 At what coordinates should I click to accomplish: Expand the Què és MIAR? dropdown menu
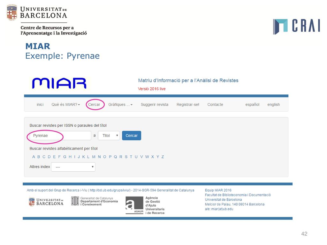pyautogui.click(x=66, y=105)
